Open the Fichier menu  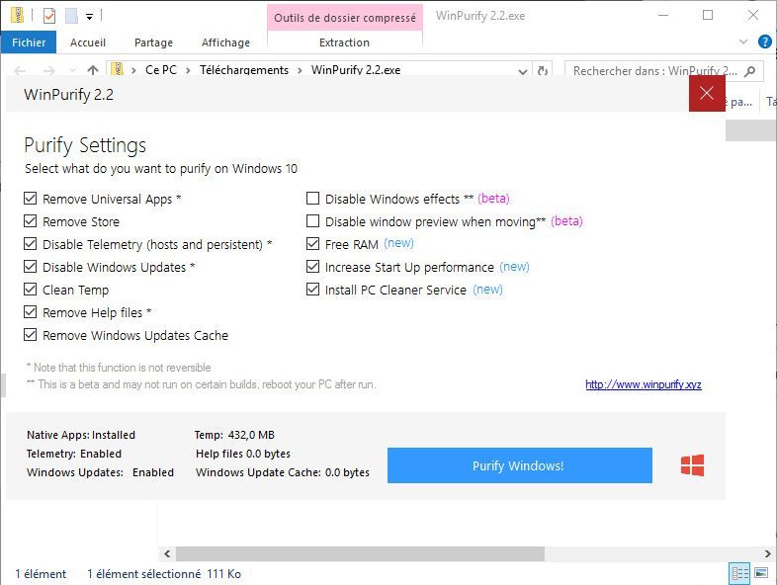29,42
